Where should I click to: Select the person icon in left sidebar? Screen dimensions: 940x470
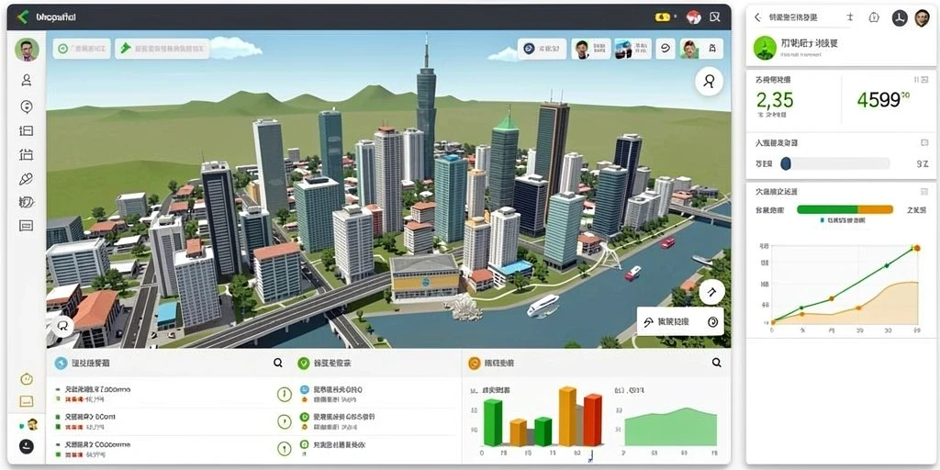(27, 80)
